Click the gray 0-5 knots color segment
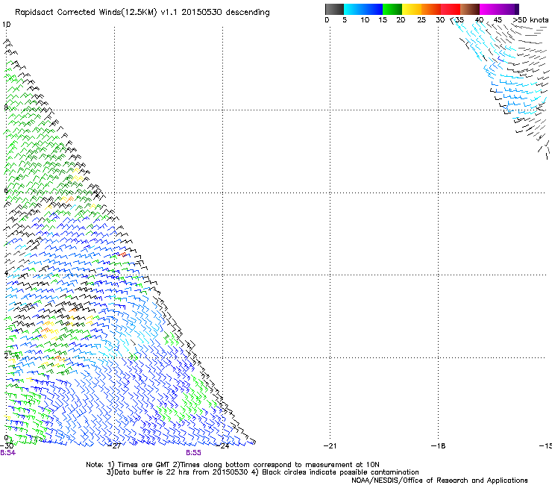Screen dimensions: 552x485 point(334,9)
